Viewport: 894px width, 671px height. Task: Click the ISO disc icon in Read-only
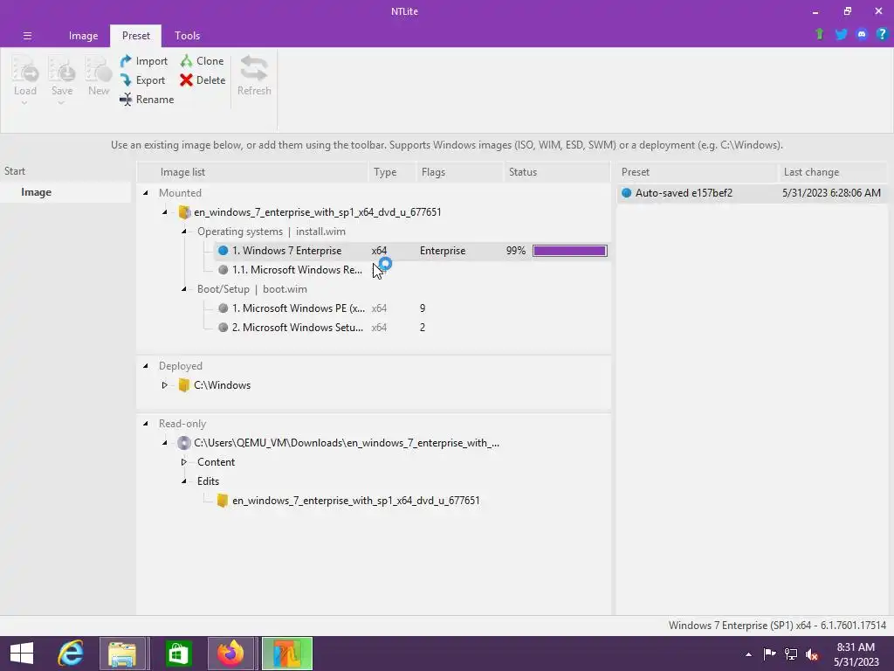183,443
